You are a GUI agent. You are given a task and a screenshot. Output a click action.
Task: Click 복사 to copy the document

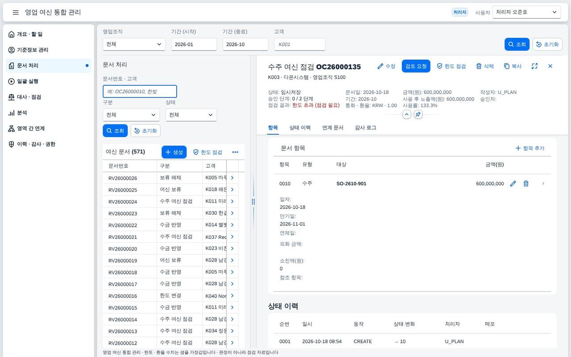[513, 66]
